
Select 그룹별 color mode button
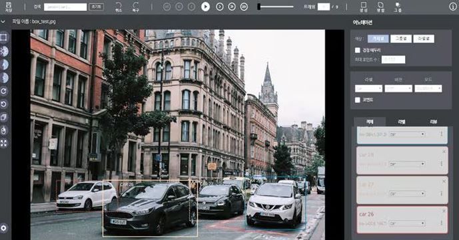[x=401, y=39]
